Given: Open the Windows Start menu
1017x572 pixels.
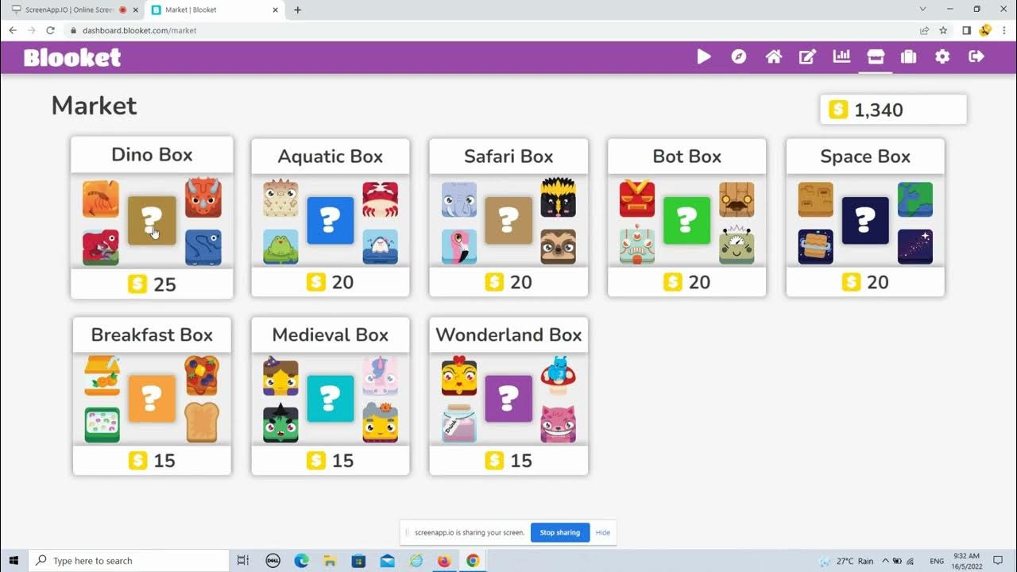Looking at the screenshot, I should (14, 560).
